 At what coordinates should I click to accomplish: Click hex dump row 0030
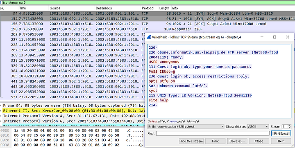(x=72, y=145)
